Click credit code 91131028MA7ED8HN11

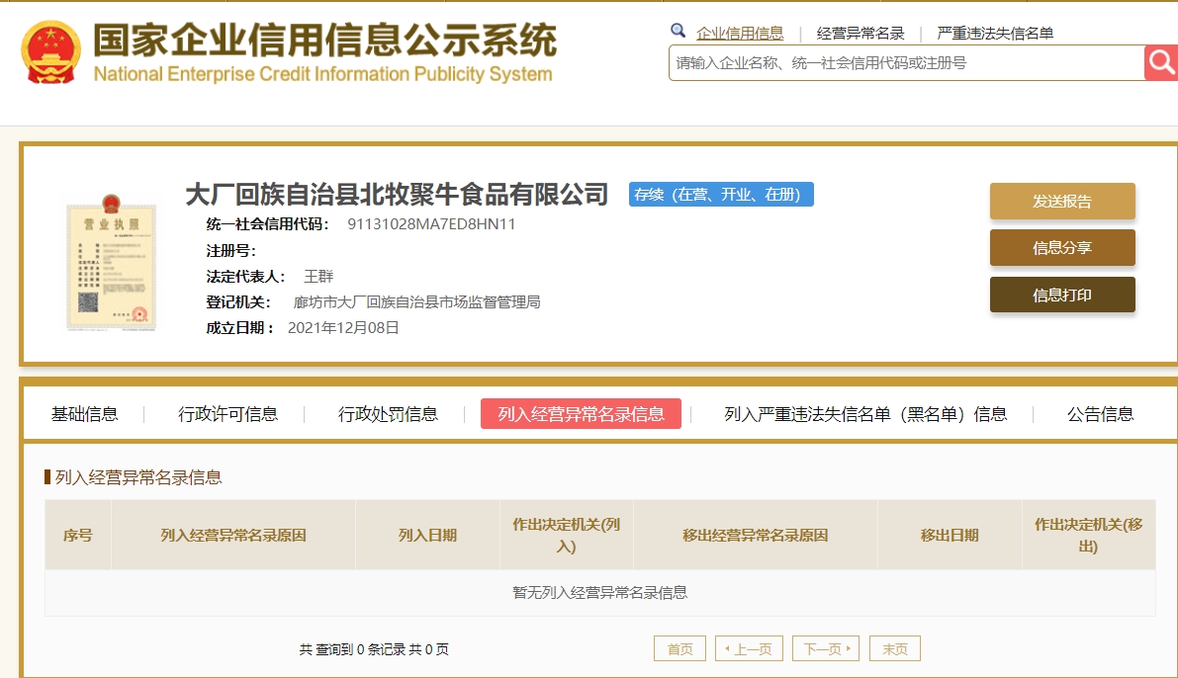coord(431,223)
